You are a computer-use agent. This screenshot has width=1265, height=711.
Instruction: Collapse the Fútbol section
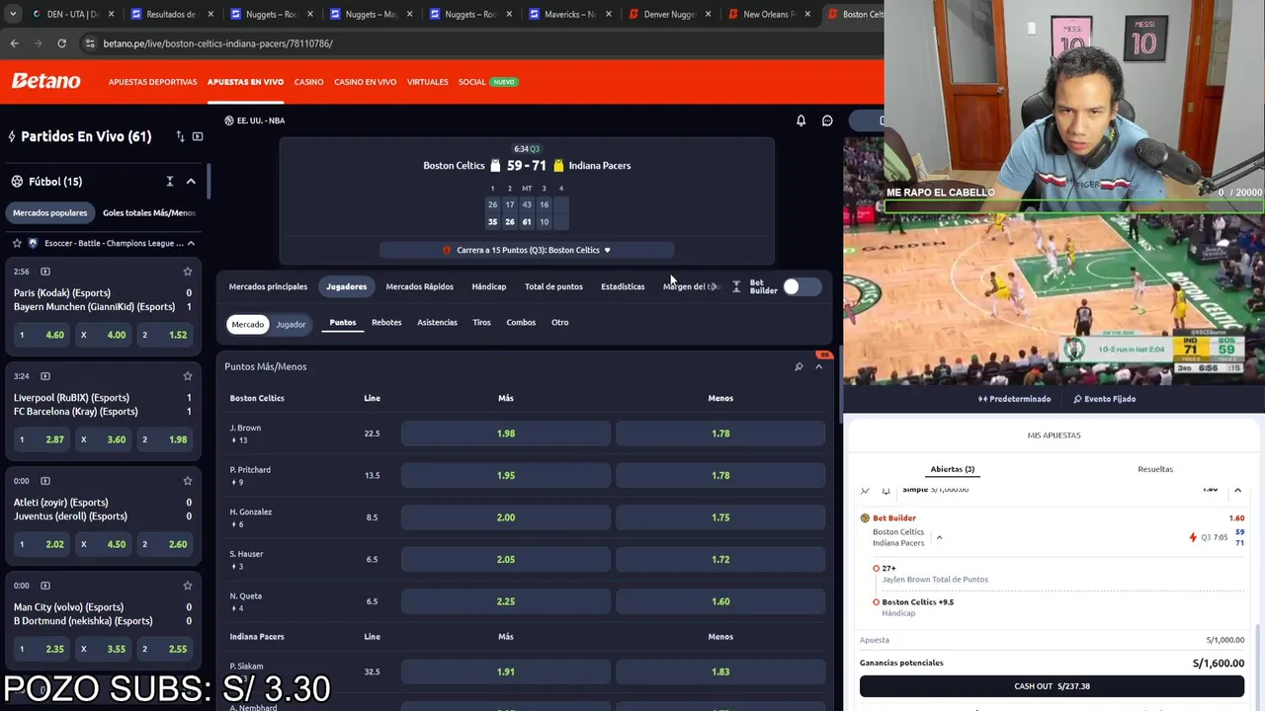191,182
